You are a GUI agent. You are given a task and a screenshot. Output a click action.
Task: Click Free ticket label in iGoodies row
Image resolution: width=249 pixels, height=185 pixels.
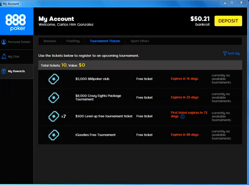click(144, 135)
